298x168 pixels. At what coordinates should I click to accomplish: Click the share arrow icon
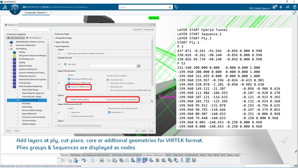tap(288, 7)
